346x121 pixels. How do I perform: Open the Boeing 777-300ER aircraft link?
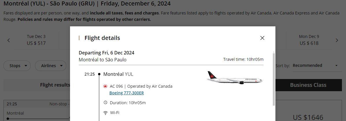[x=126, y=93]
